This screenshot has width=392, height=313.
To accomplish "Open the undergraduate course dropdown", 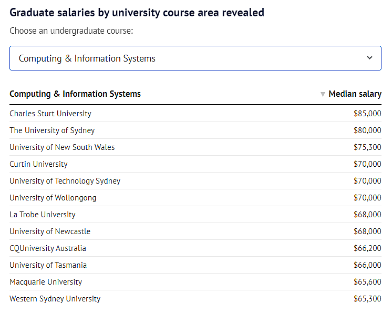I will tap(195, 58).
